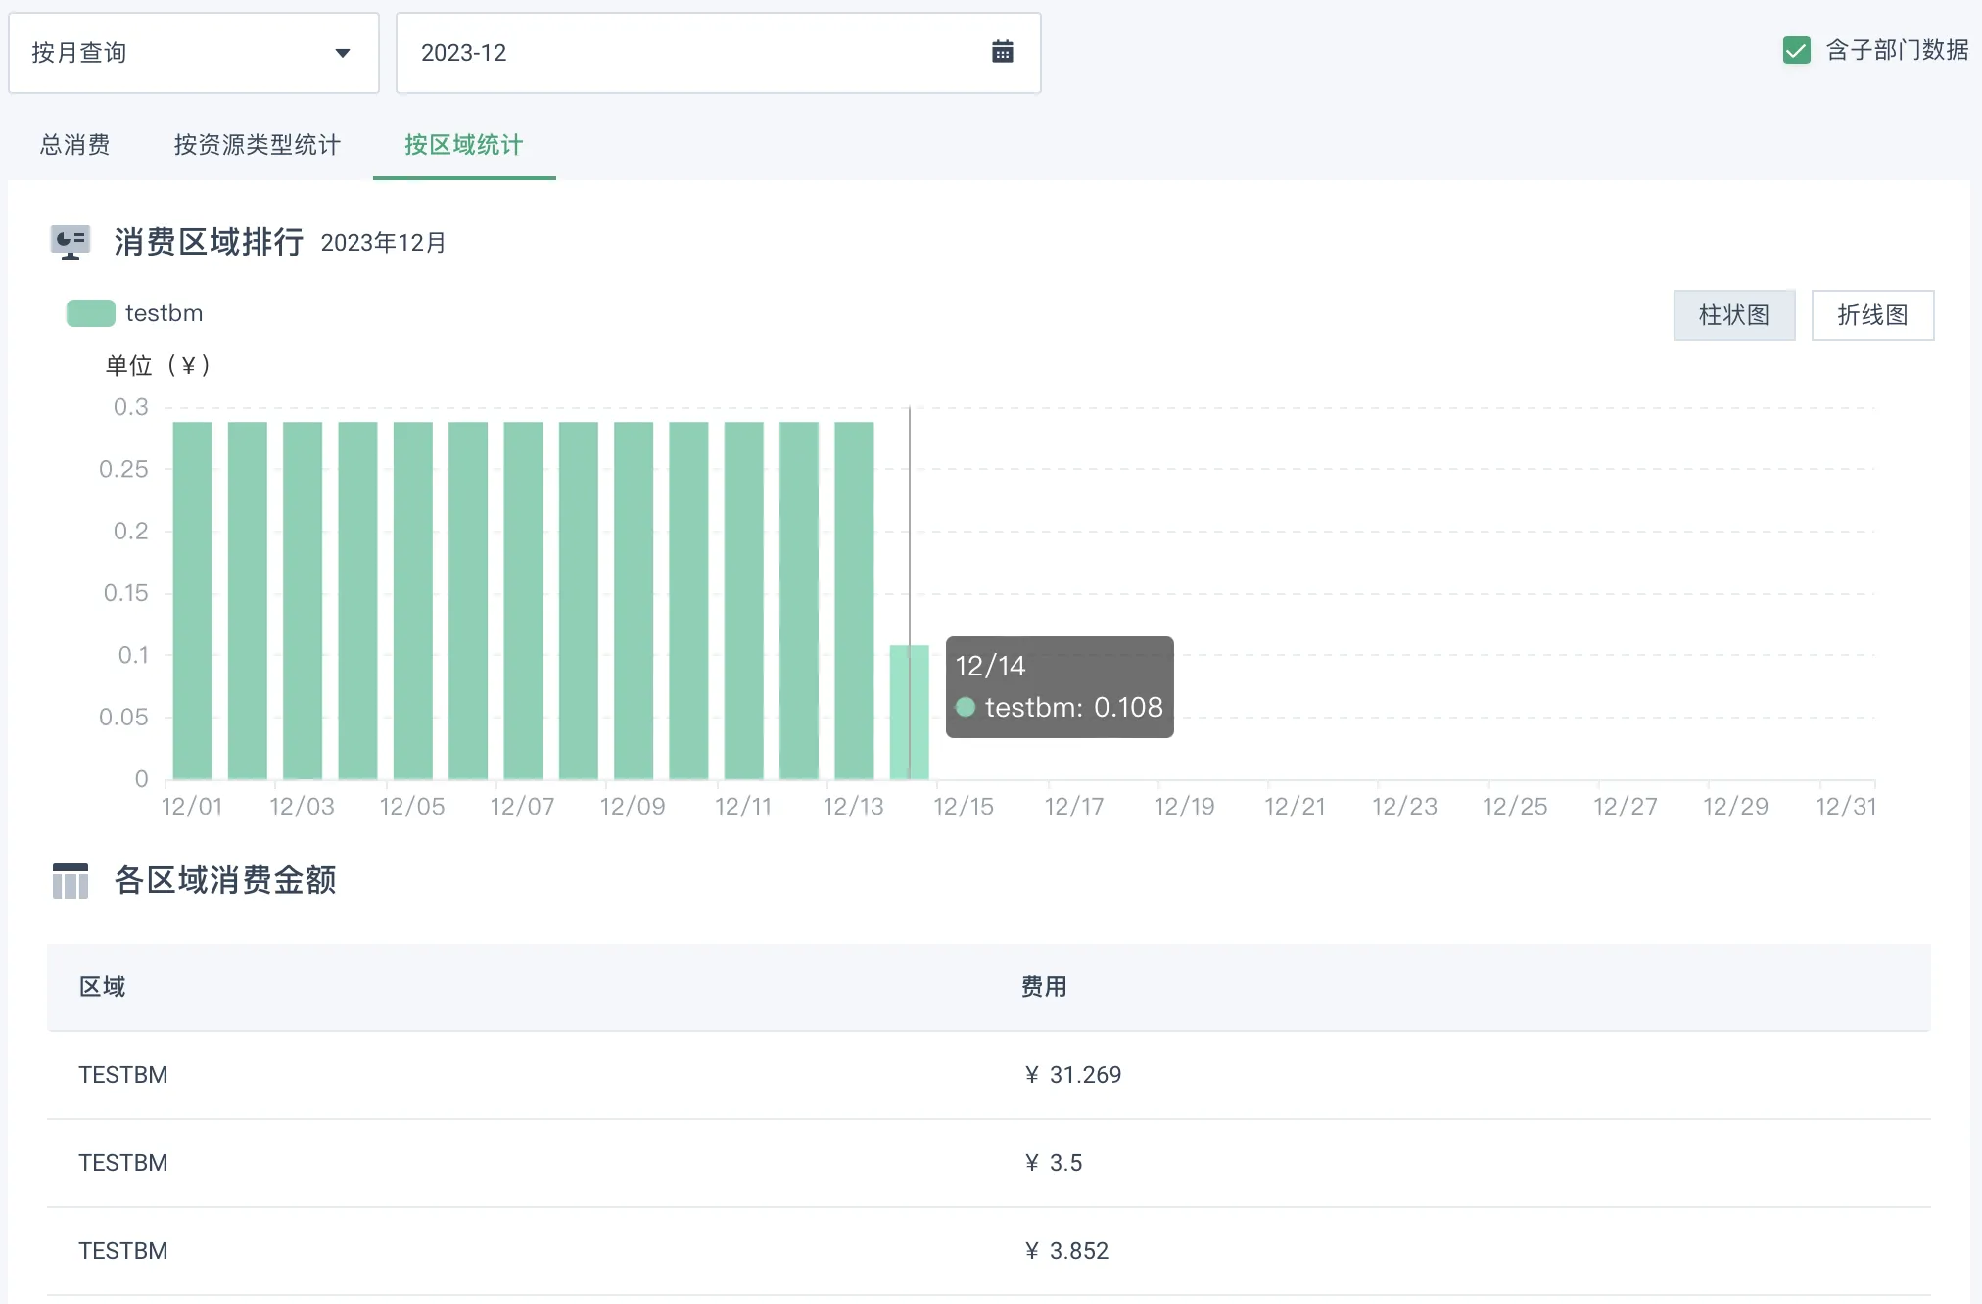Click the 区域 column header

[x=102, y=987]
